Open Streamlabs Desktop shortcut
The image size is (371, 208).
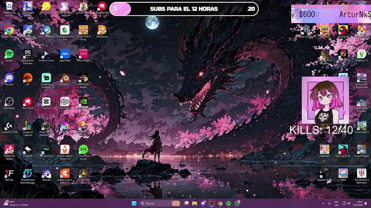tap(46, 78)
